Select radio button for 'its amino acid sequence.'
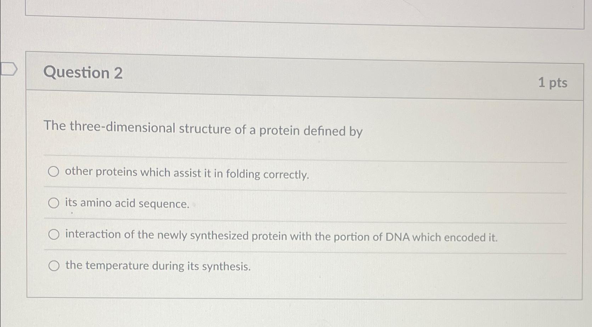 click(x=54, y=203)
